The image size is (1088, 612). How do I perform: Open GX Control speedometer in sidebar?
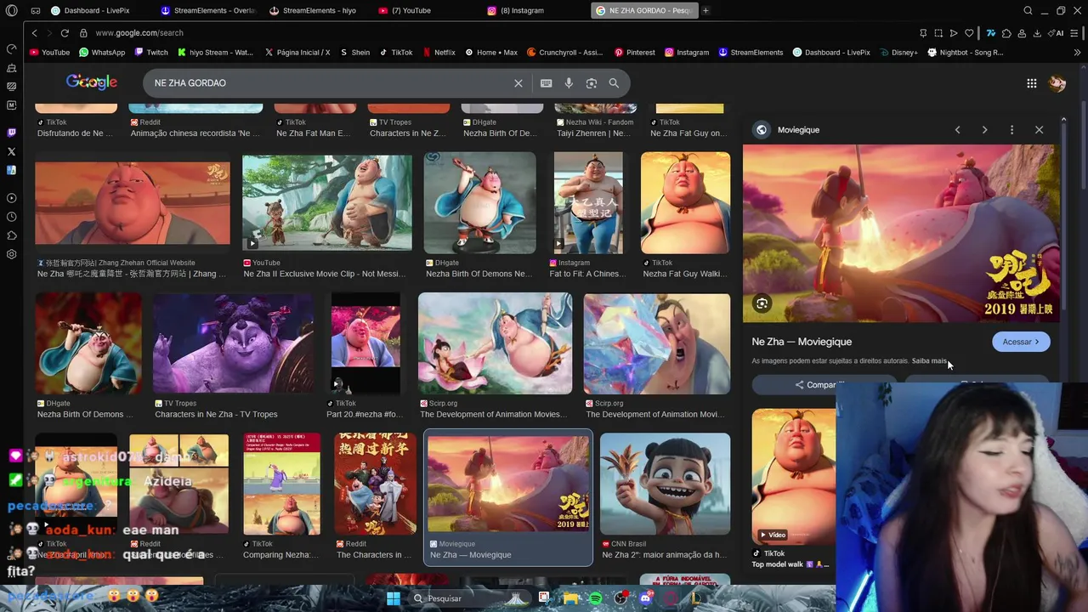[11, 48]
